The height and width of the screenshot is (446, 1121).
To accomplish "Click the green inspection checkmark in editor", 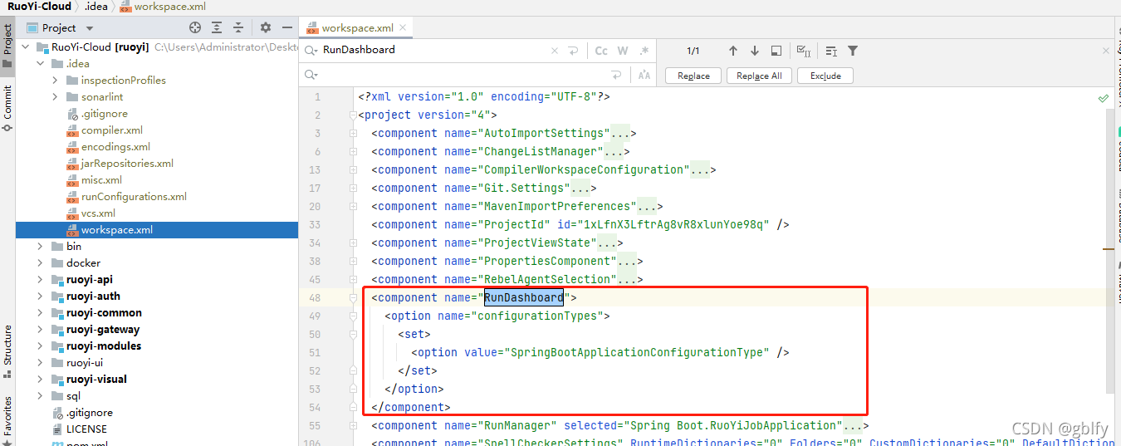I will [x=1104, y=98].
